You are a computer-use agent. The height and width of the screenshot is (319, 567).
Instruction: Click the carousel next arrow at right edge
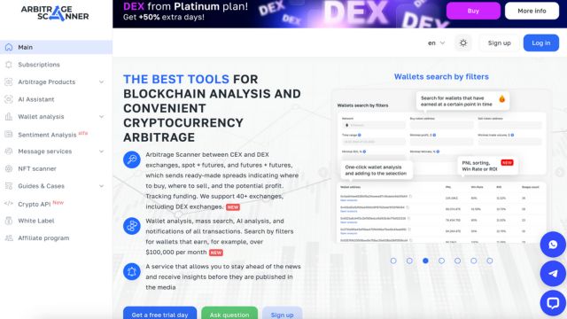coord(560,173)
